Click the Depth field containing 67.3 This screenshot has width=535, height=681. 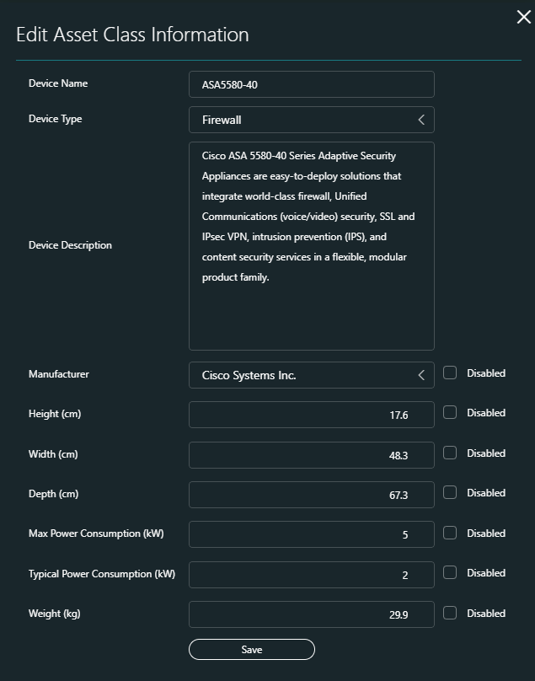coord(312,494)
